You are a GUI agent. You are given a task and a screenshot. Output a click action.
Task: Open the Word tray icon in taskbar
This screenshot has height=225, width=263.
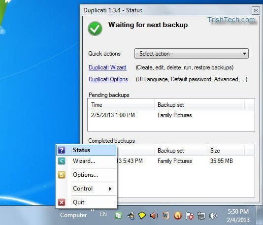tap(165, 216)
